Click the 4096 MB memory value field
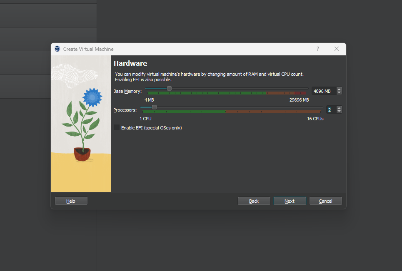402x271 pixels. point(322,91)
